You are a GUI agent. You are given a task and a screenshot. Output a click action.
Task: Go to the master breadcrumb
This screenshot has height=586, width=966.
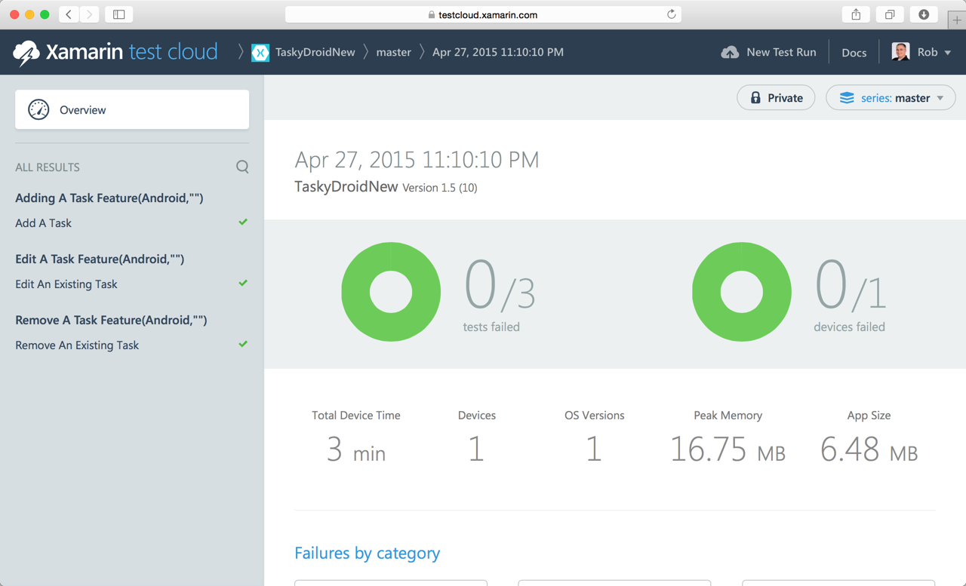394,52
